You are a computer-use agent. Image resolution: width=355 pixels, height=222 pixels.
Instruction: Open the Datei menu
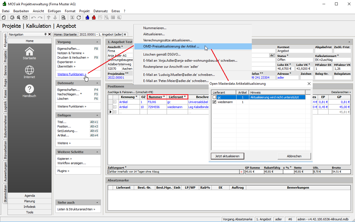tap(6, 11)
